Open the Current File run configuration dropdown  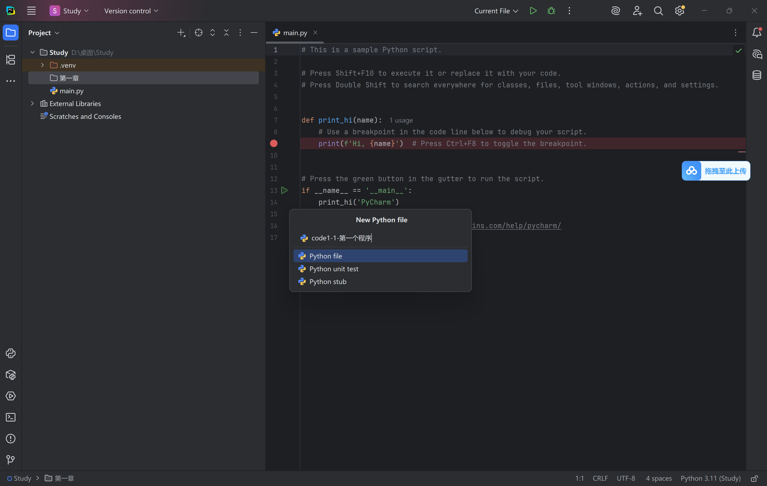496,11
